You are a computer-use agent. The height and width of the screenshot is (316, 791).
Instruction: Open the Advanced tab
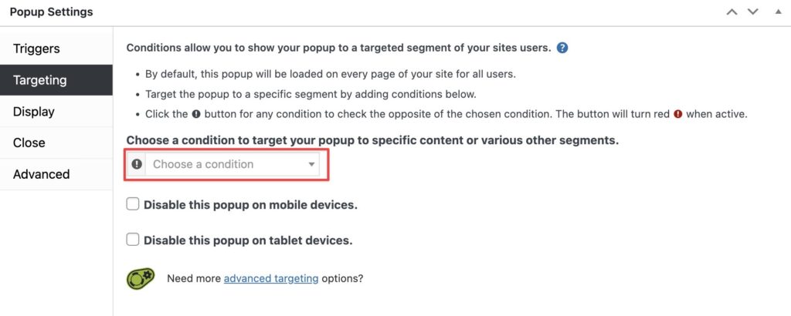56,174
